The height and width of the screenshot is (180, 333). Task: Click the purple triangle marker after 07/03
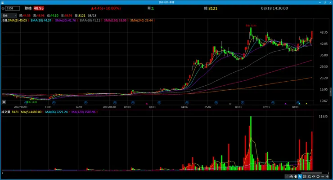[285, 104]
